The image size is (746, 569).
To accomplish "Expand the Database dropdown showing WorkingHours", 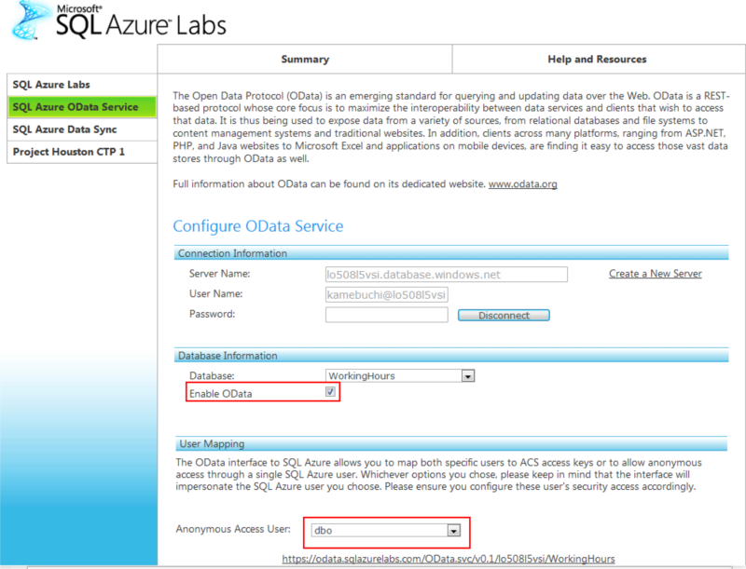I will point(468,376).
